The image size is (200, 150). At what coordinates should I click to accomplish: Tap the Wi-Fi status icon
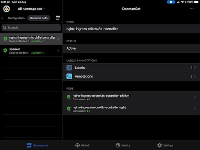pos(182,2)
